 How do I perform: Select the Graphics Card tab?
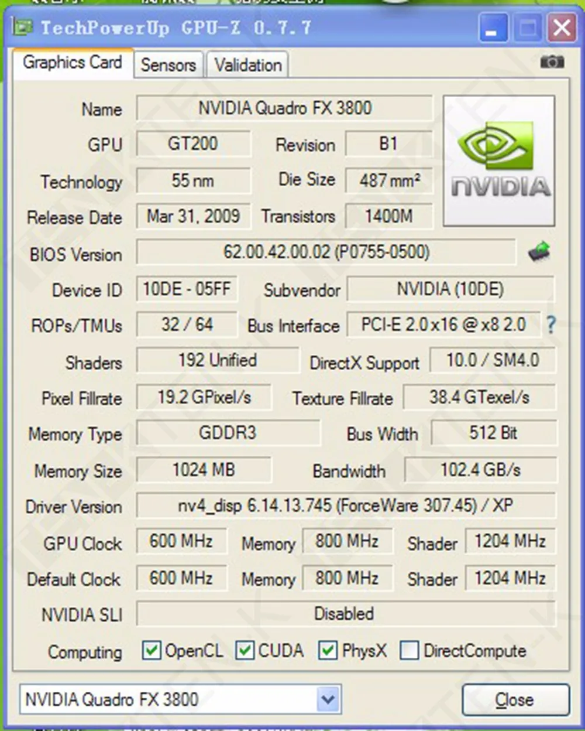pyautogui.click(x=73, y=62)
